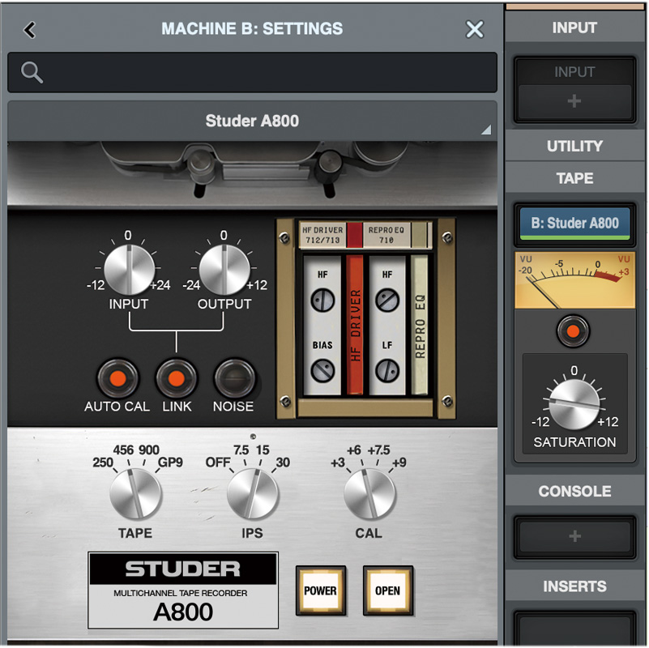Click the red HF DRIVER card

pos(355,325)
